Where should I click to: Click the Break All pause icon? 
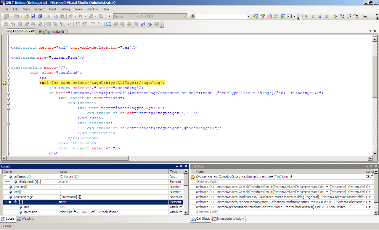(313, 16)
